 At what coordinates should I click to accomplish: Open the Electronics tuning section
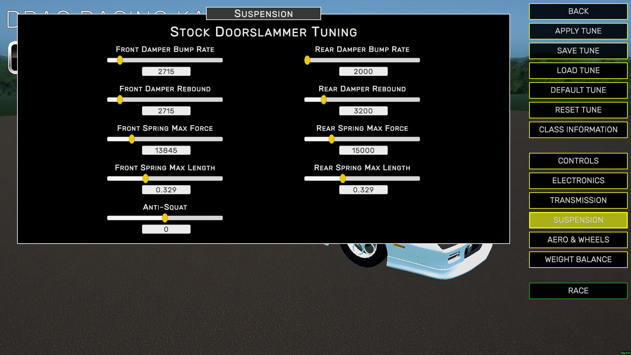(x=578, y=181)
